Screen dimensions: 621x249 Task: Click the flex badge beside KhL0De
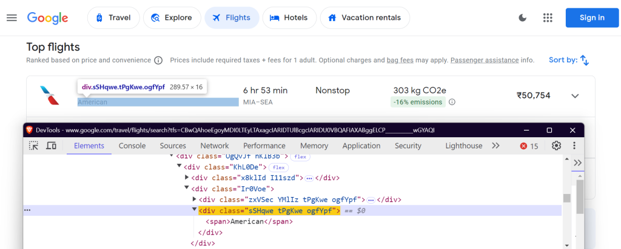click(x=278, y=167)
